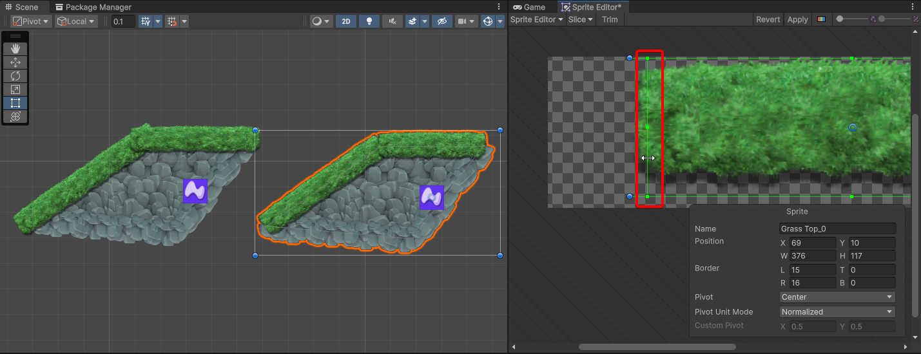Toggle scene lighting bulb
This screenshot has height=354, width=921.
point(369,21)
